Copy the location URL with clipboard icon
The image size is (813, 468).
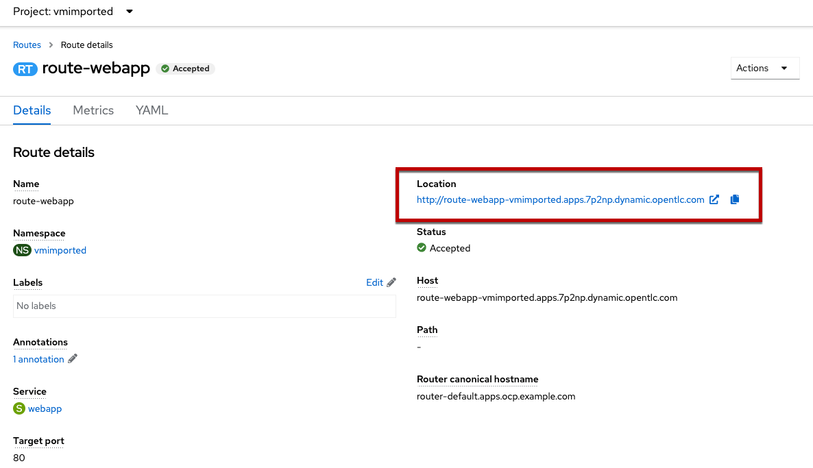click(735, 200)
